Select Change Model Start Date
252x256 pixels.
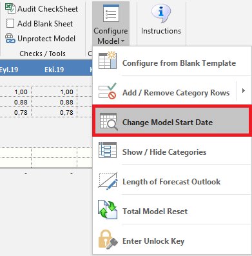(x=172, y=122)
